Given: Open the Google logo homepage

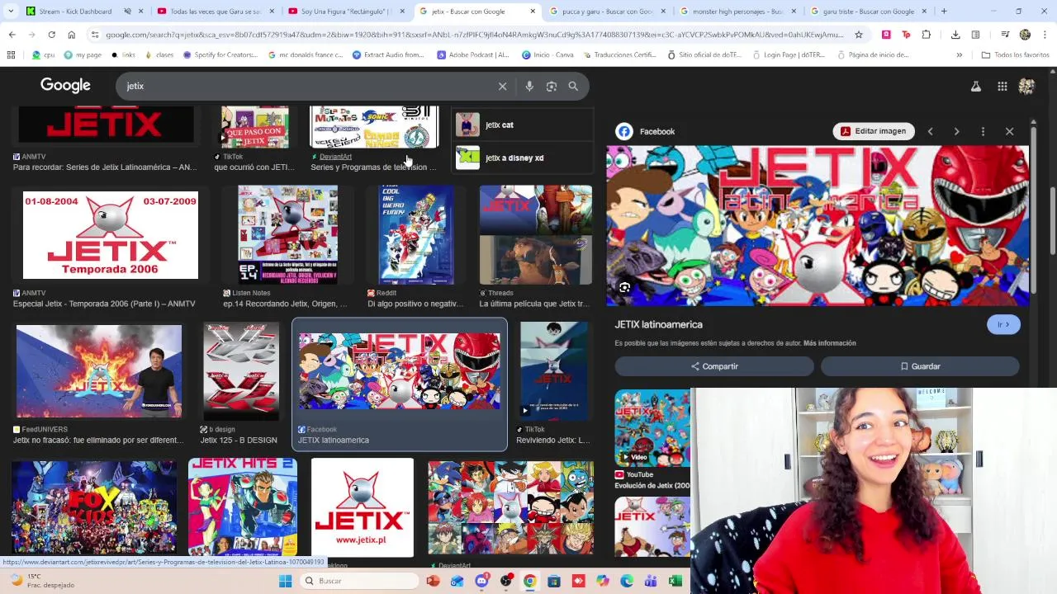Looking at the screenshot, I should [65, 86].
